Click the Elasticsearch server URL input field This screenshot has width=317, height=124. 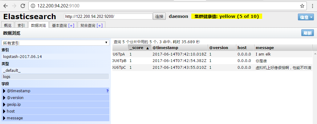pyautogui.click(x=108, y=16)
